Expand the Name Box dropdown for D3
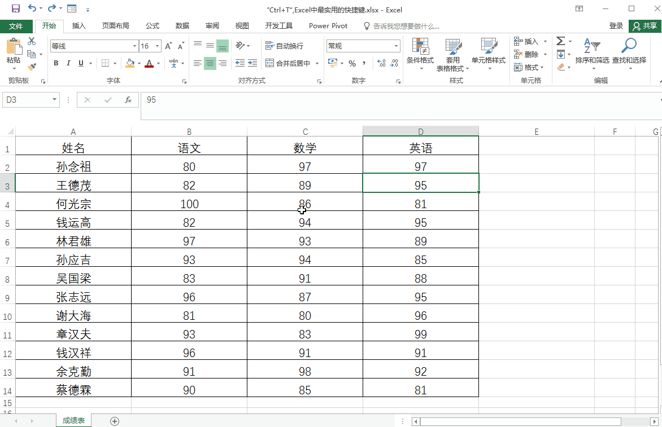Image resolution: width=662 pixels, height=427 pixels. [x=54, y=99]
